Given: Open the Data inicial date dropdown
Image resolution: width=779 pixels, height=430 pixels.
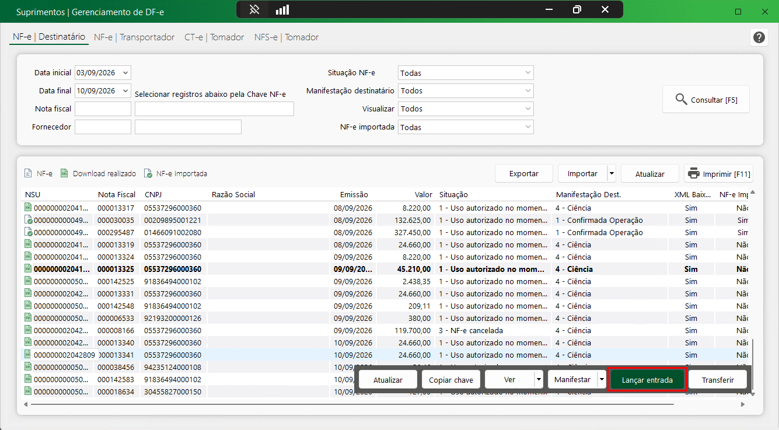Looking at the screenshot, I should coord(125,73).
